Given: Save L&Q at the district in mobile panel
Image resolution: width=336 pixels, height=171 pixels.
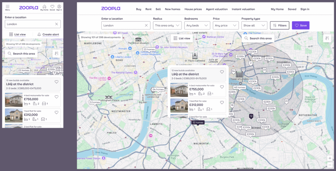Looking at the screenshot, I should (x=56, y=82).
